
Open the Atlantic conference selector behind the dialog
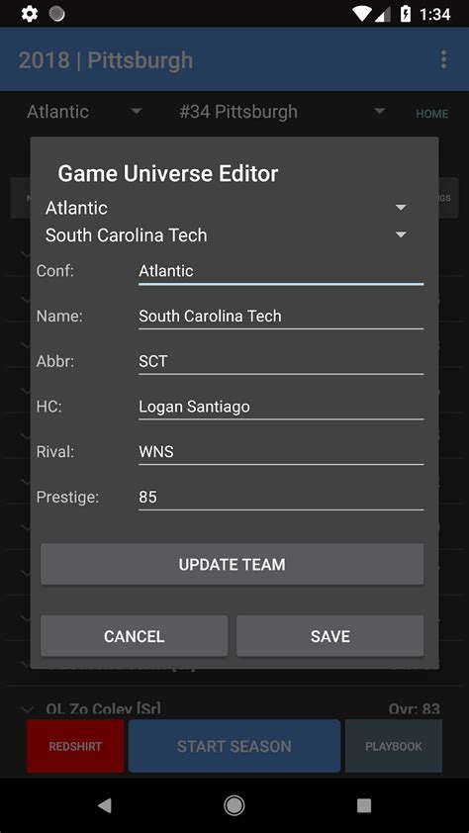(x=84, y=112)
